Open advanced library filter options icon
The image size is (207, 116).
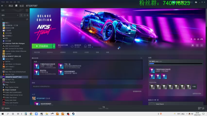click(27, 19)
